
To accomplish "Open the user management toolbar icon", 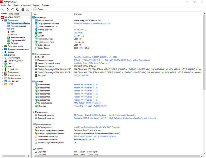I will coord(23,9).
